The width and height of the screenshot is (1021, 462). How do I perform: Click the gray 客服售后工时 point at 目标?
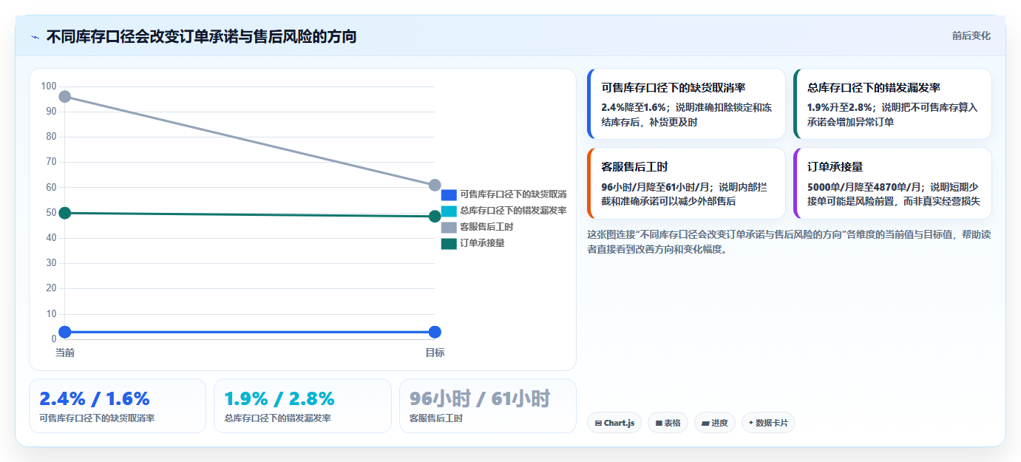(435, 186)
